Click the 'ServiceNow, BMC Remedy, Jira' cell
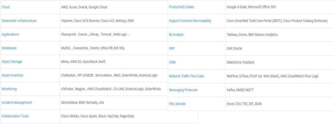334x124 pixels. coord(82,103)
